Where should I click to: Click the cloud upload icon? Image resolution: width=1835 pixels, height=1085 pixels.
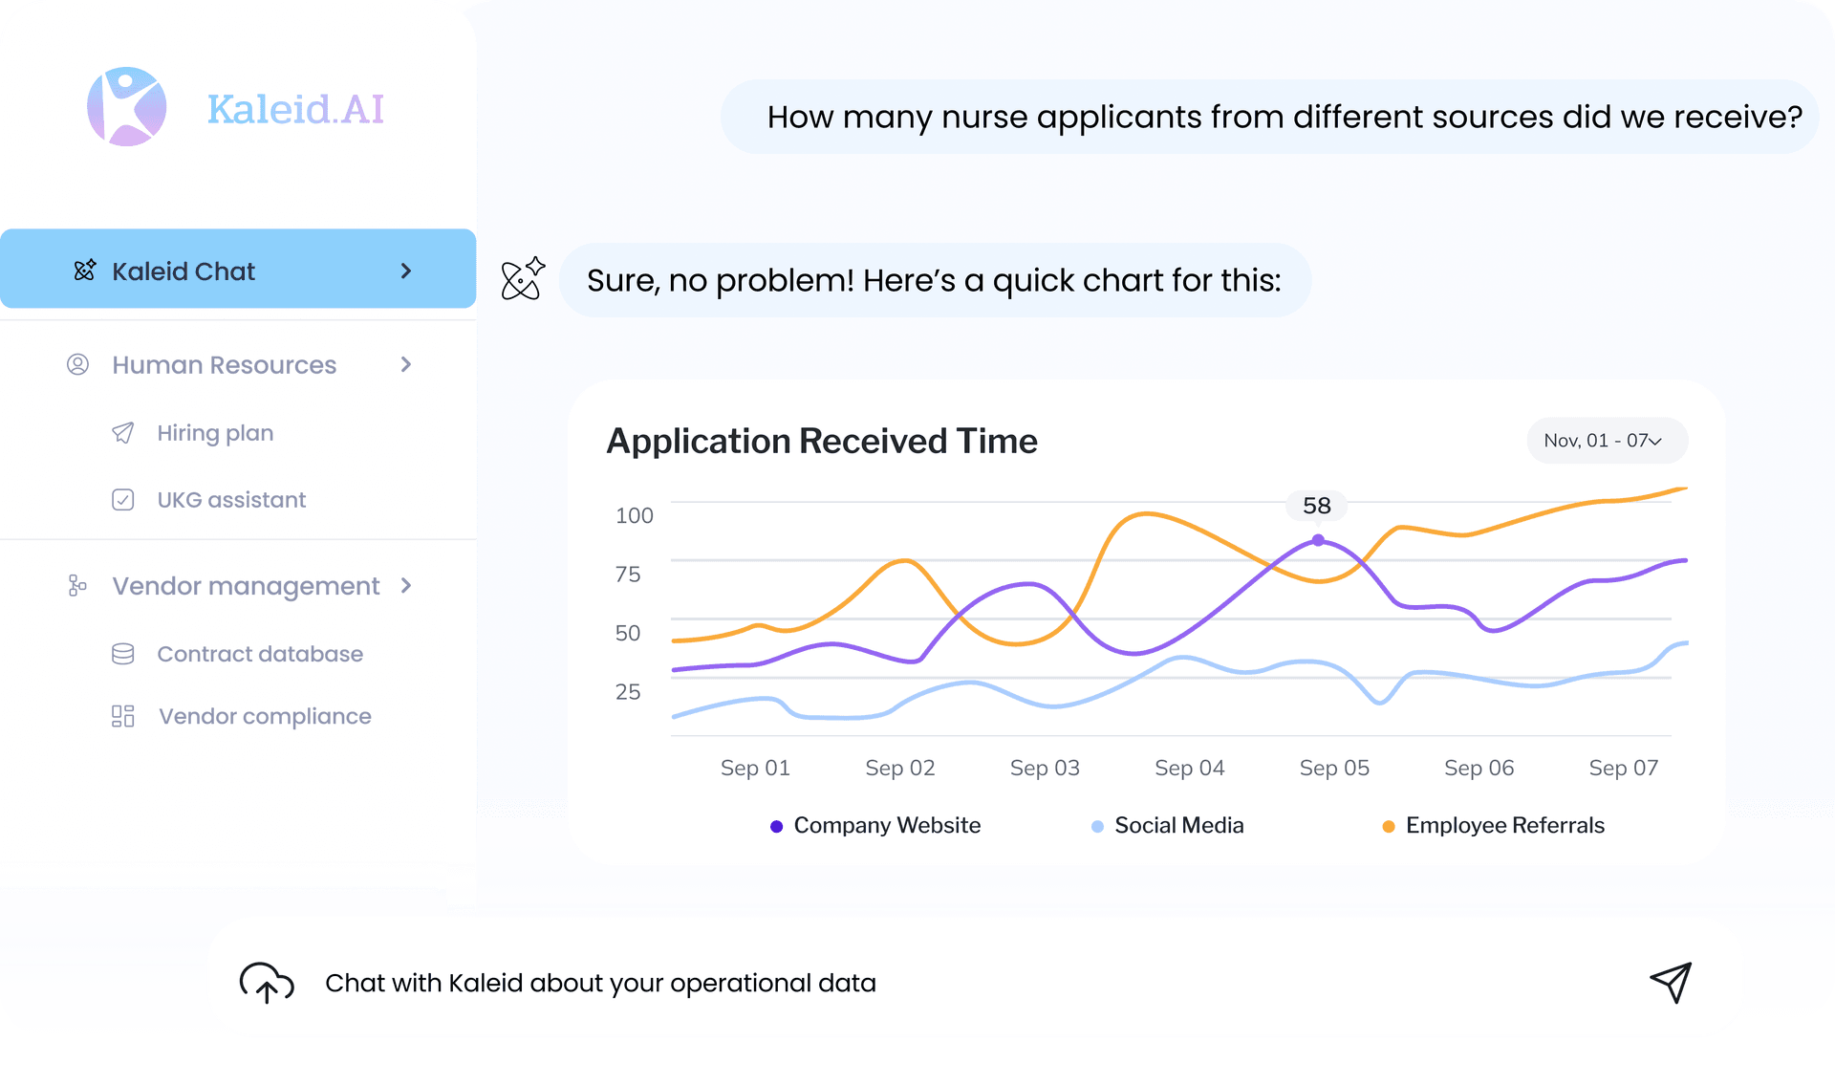tap(266, 983)
